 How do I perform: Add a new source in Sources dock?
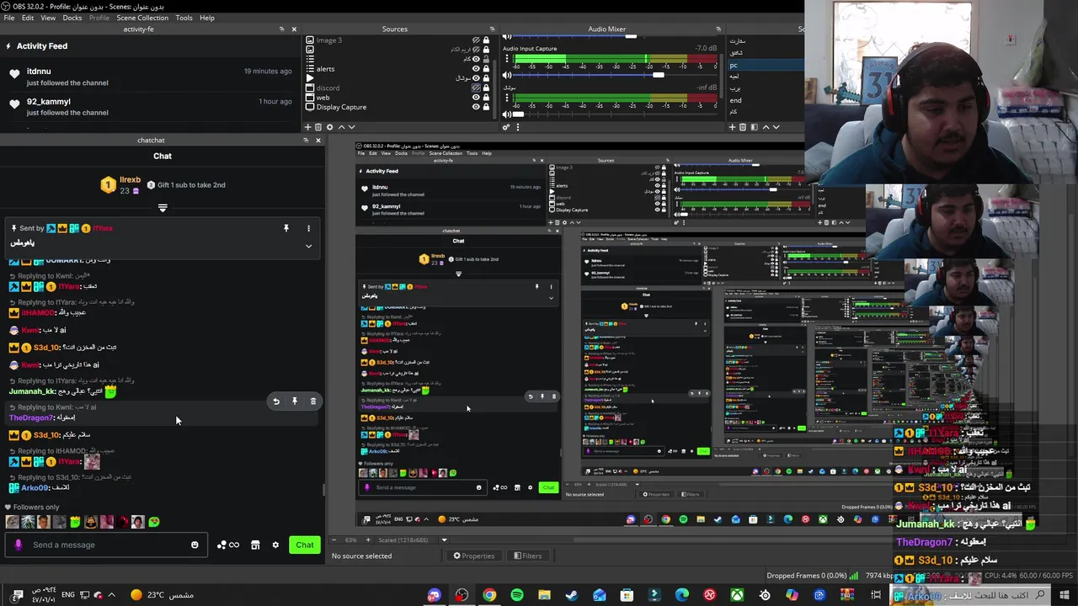click(x=307, y=127)
